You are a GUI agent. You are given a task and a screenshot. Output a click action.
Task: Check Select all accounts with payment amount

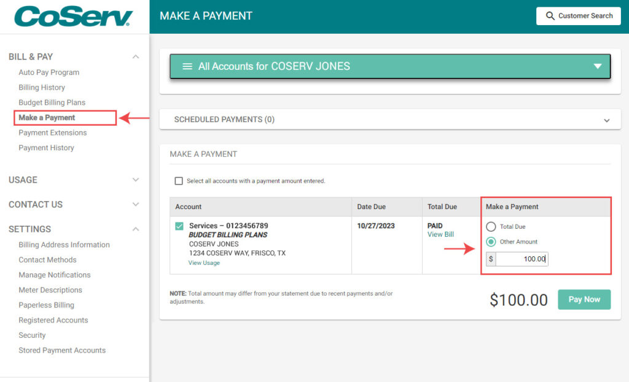pyautogui.click(x=179, y=181)
